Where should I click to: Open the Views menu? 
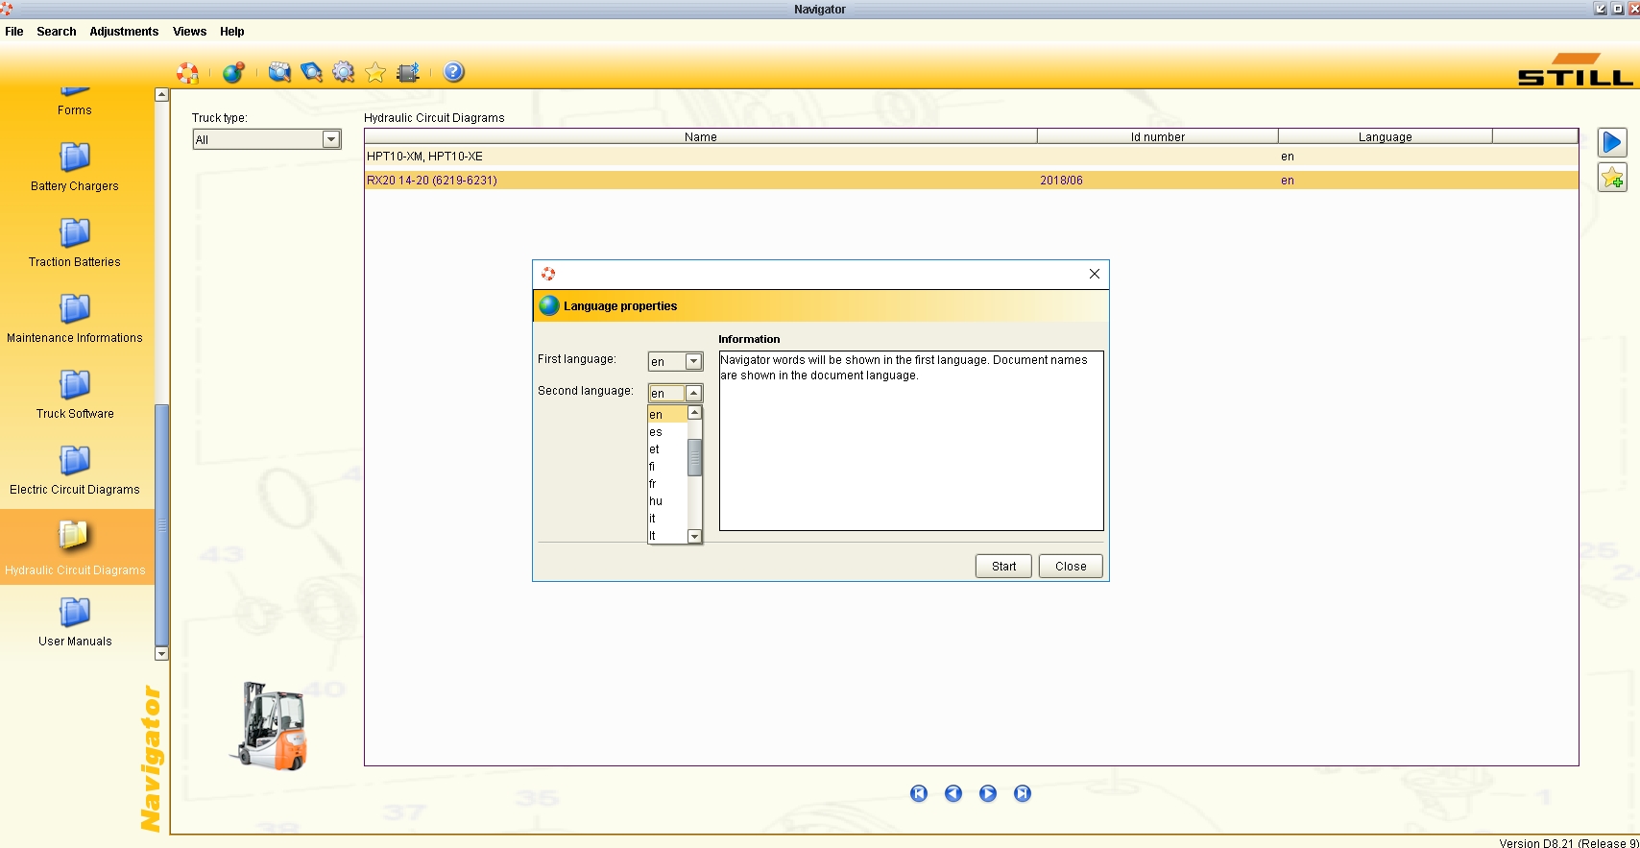tap(189, 32)
